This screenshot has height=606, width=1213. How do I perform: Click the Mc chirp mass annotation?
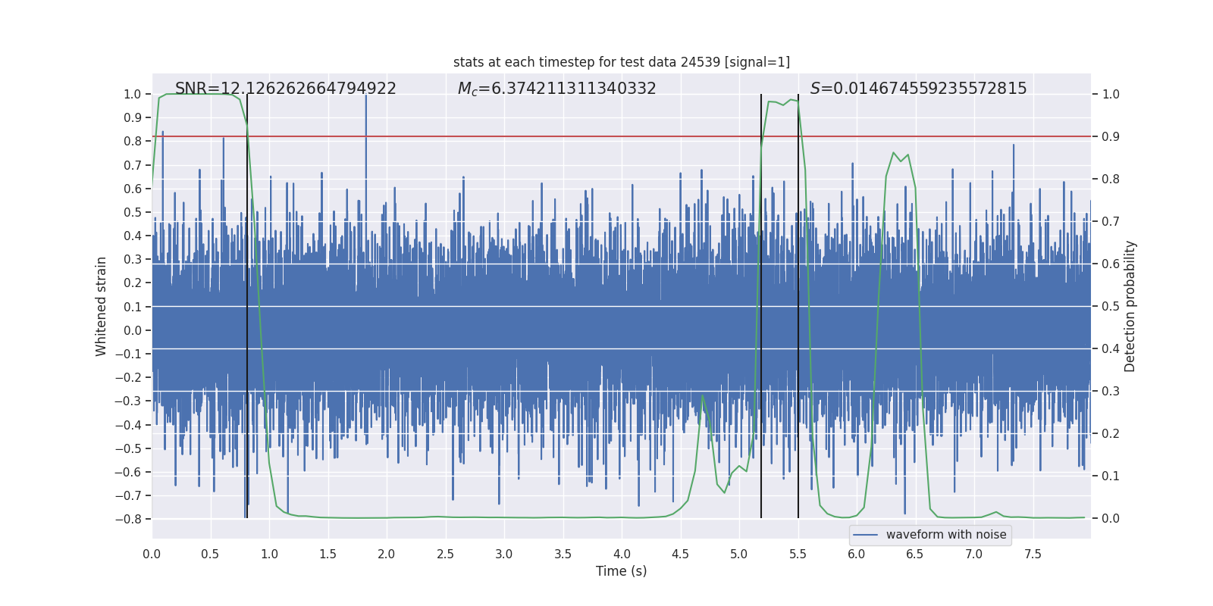point(556,89)
